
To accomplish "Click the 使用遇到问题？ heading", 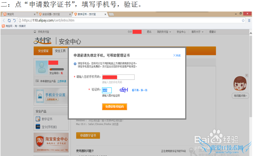I will coord(85,151).
